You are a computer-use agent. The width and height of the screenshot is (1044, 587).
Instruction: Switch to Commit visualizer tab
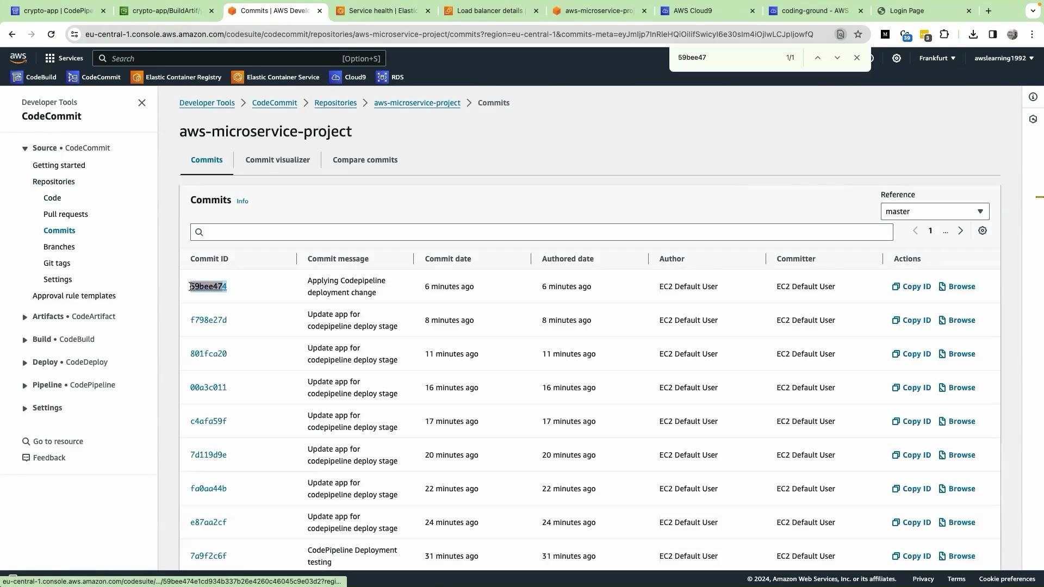click(277, 160)
